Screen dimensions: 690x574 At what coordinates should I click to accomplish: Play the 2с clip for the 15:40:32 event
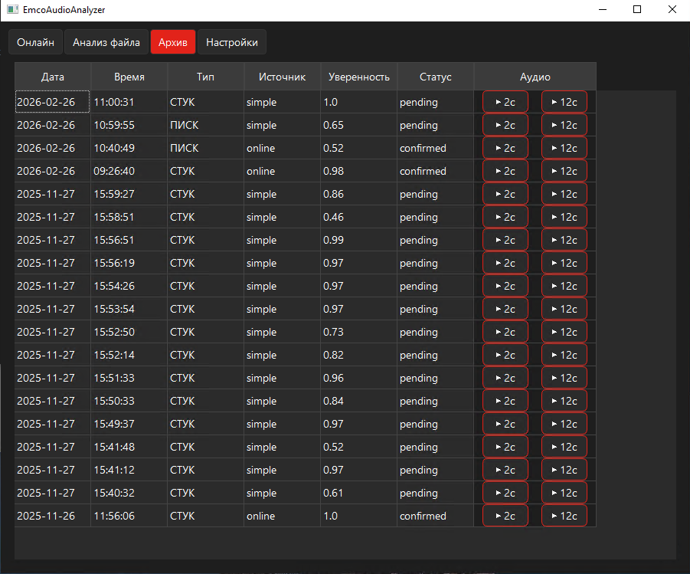[x=505, y=493]
